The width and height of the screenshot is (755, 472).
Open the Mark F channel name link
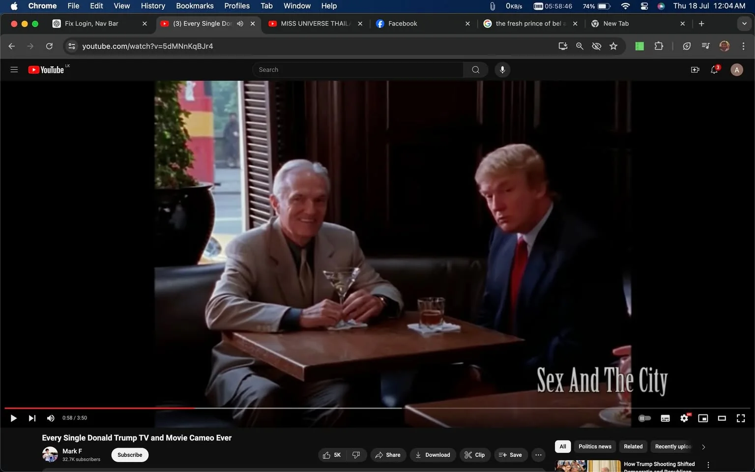click(72, 451)
